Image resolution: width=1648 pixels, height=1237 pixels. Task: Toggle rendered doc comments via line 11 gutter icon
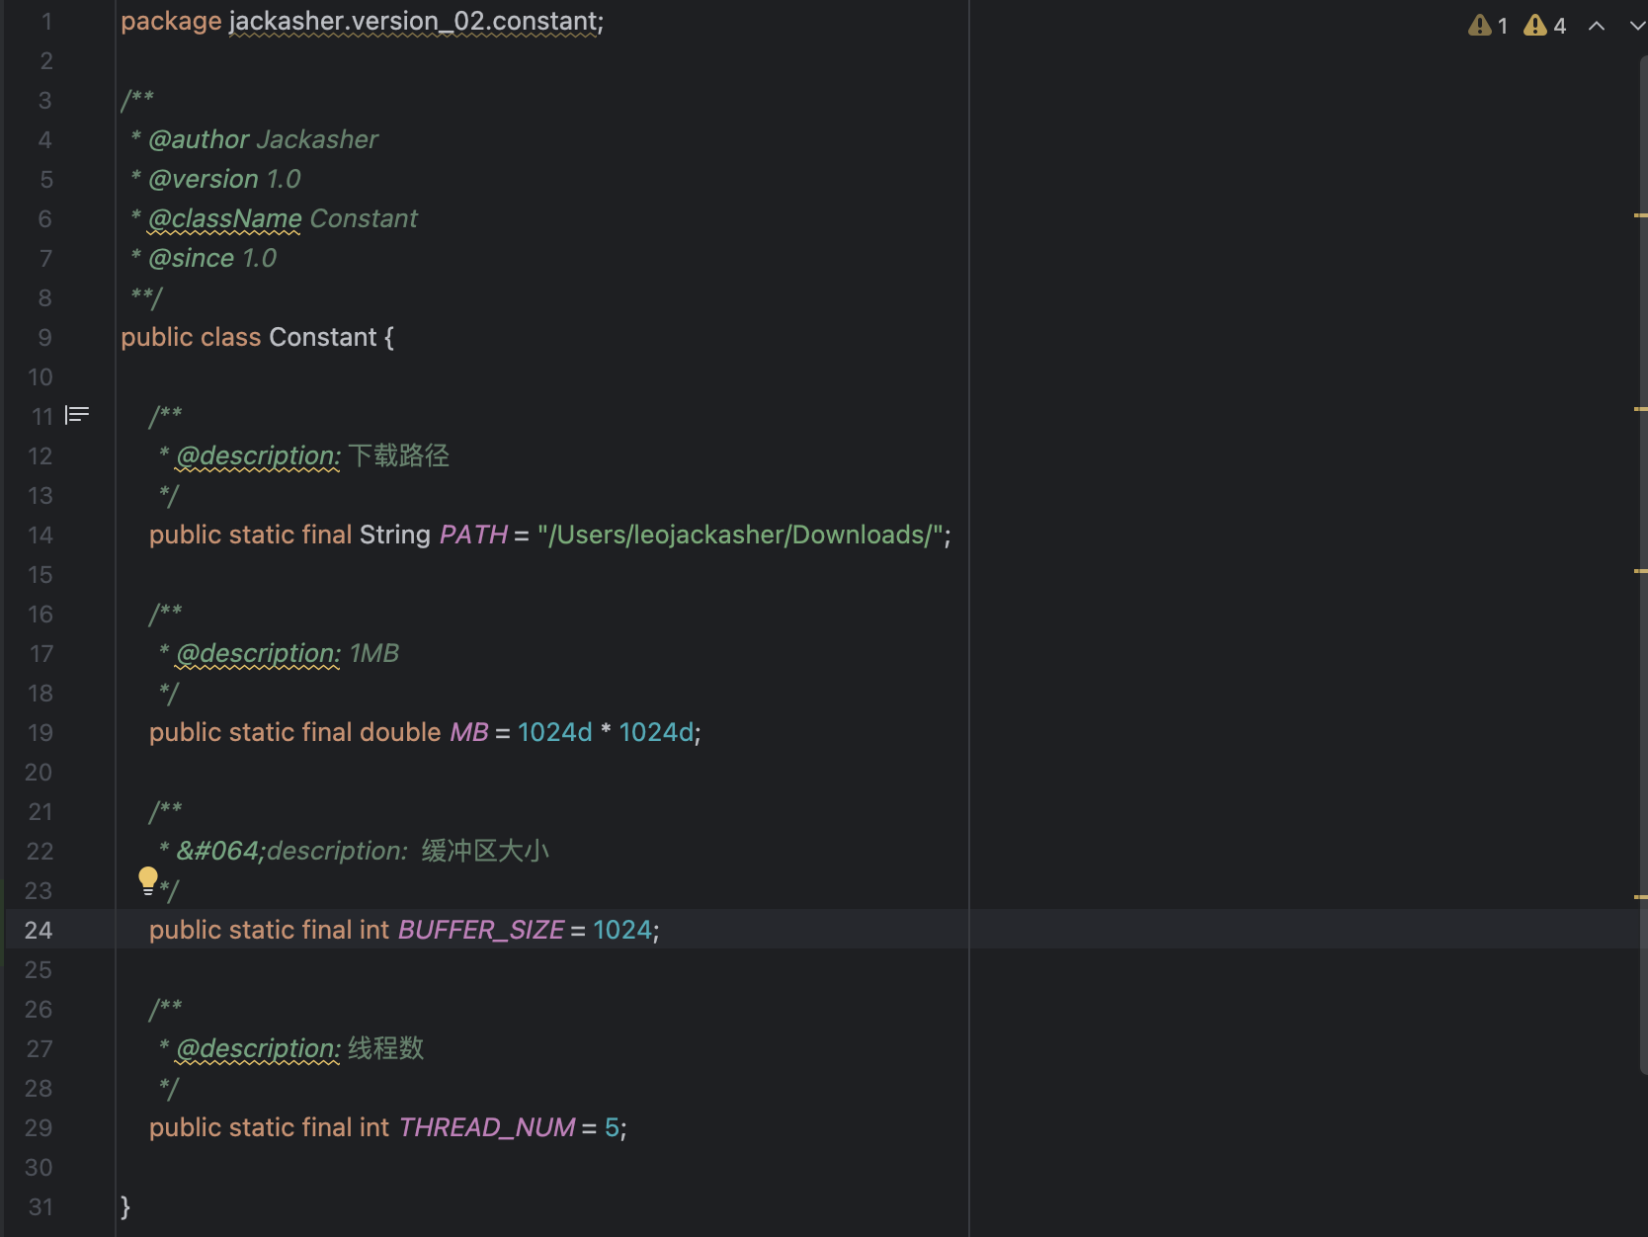77,415
